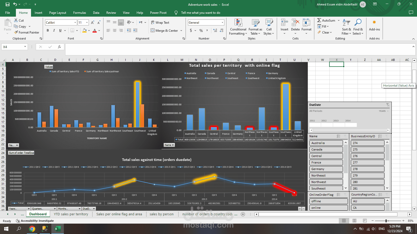
Task: Decrease the font size
Action: (x=99, y=23)
